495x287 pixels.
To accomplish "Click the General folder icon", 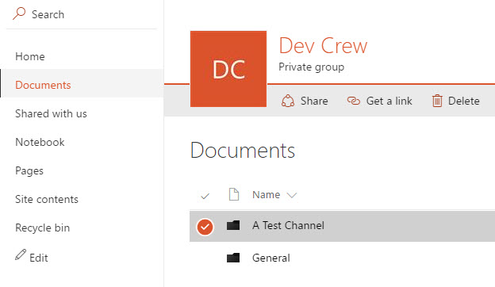I will click(x=233, y=258).
